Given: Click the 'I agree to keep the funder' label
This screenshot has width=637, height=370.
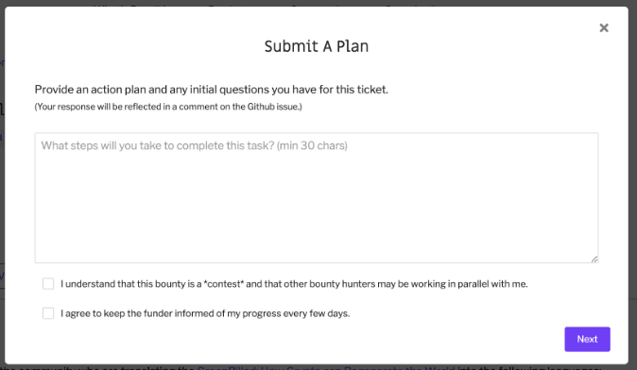Looking at the screenshot, I should (x=205, y=313).
